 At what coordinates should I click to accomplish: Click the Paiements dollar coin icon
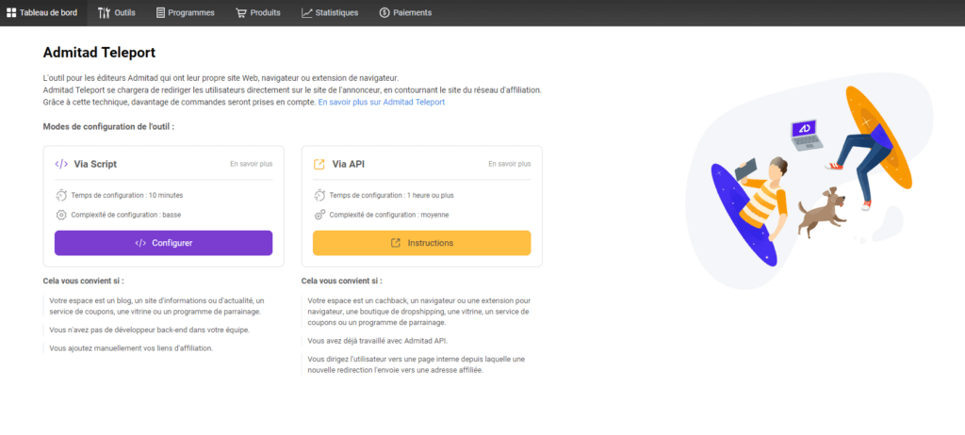pos(384,12)
